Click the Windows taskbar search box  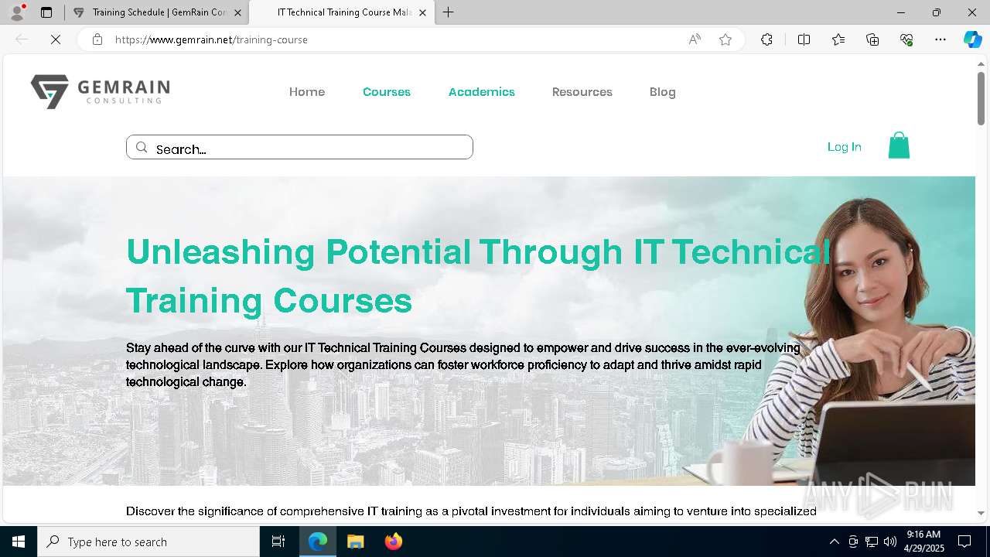coord(148,542)
